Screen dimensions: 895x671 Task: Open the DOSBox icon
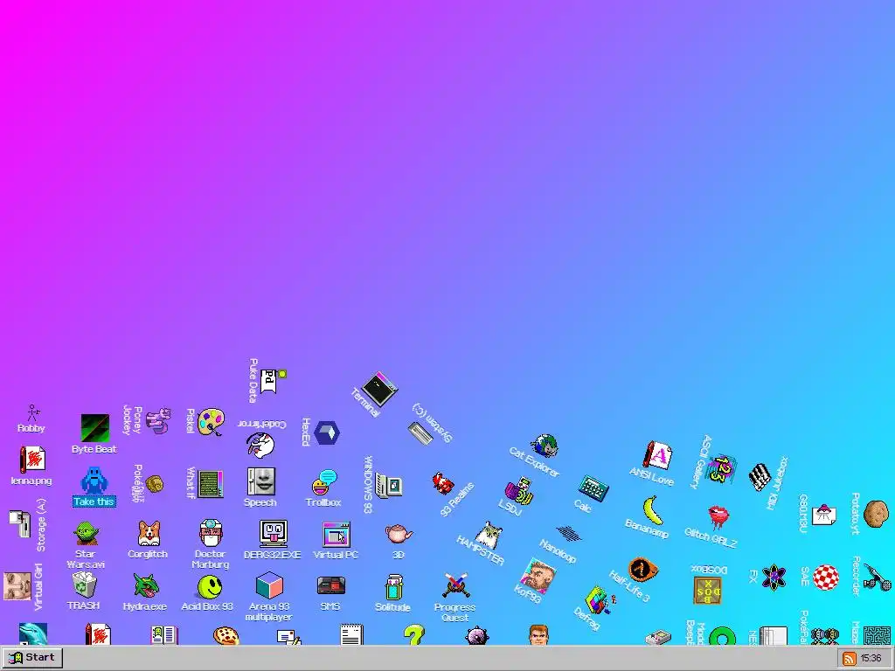coord(708,591)
